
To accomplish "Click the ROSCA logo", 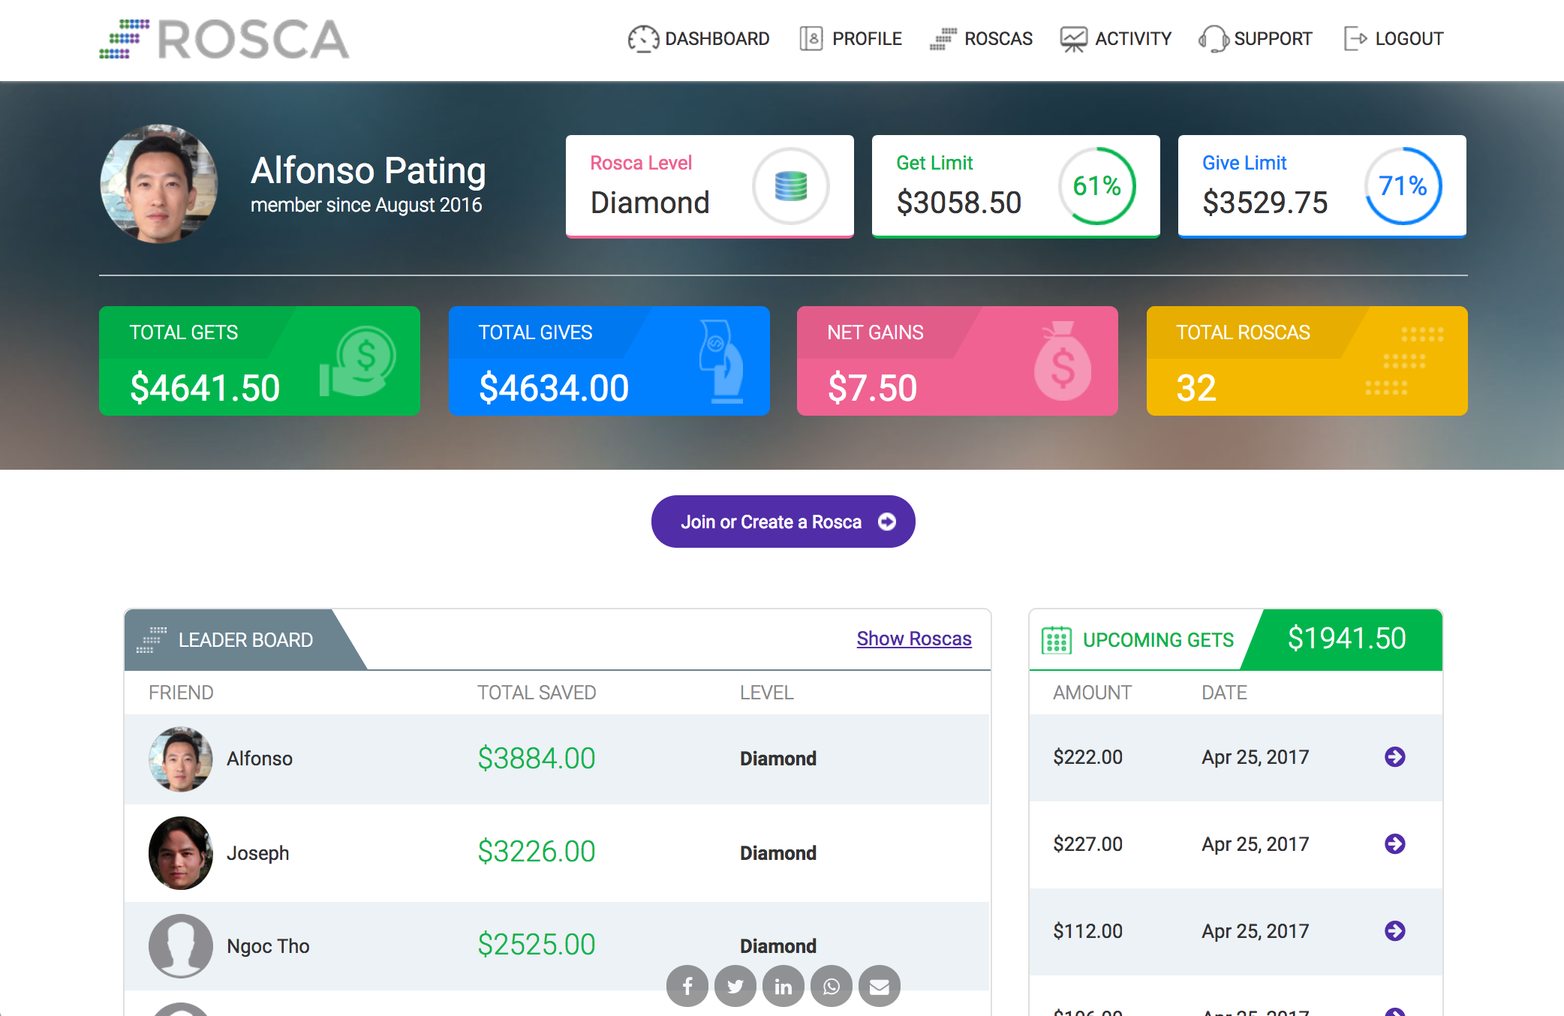I will [x=224, y=39].
